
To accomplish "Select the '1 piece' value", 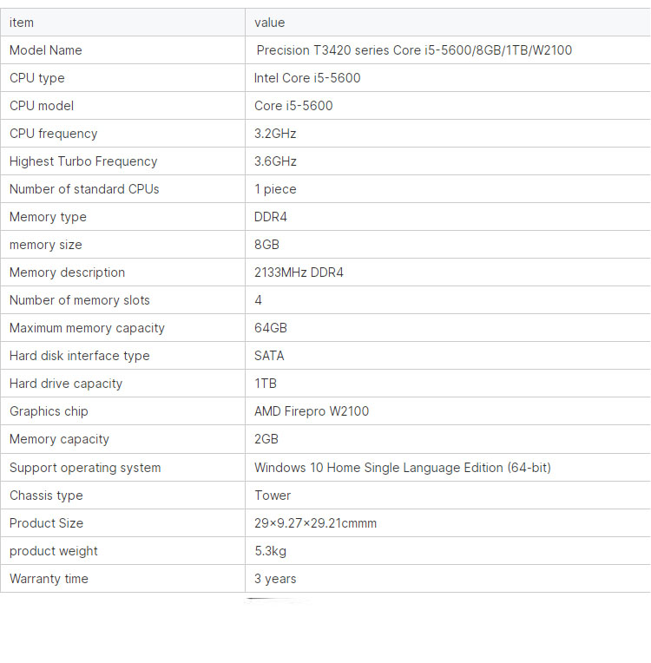I will 275,189.
